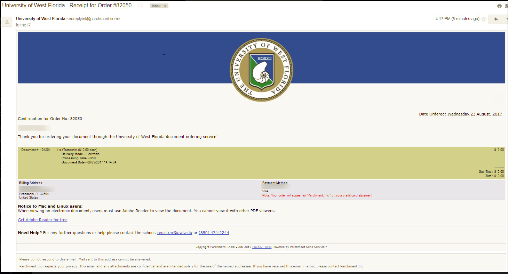Screen dimensions: 508x274
Task: Open the Privacy Policy link
Action: [262, 247]
